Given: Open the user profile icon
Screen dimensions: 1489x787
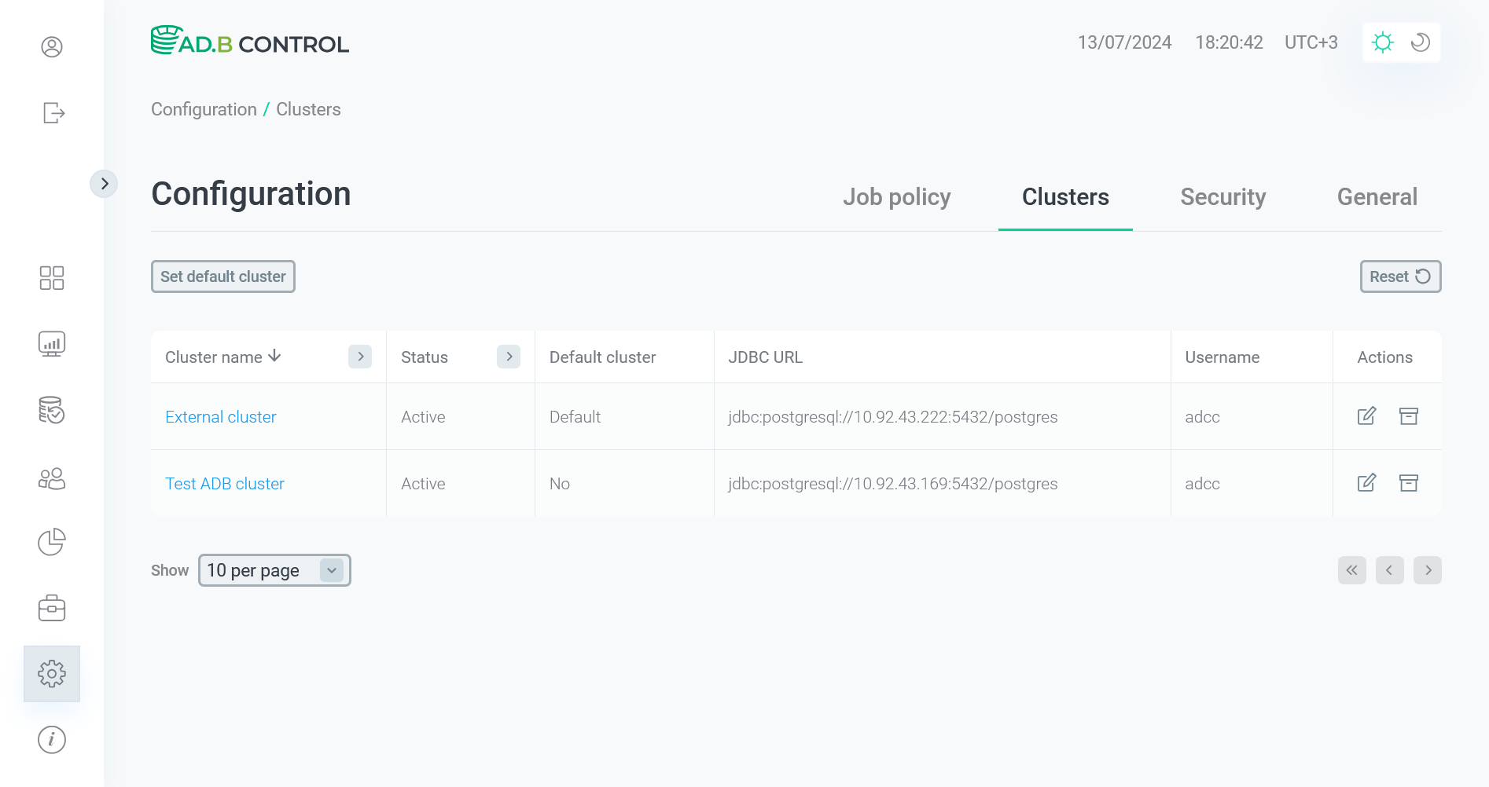Looking at the screenshot, I should click(x=52, y=46).
